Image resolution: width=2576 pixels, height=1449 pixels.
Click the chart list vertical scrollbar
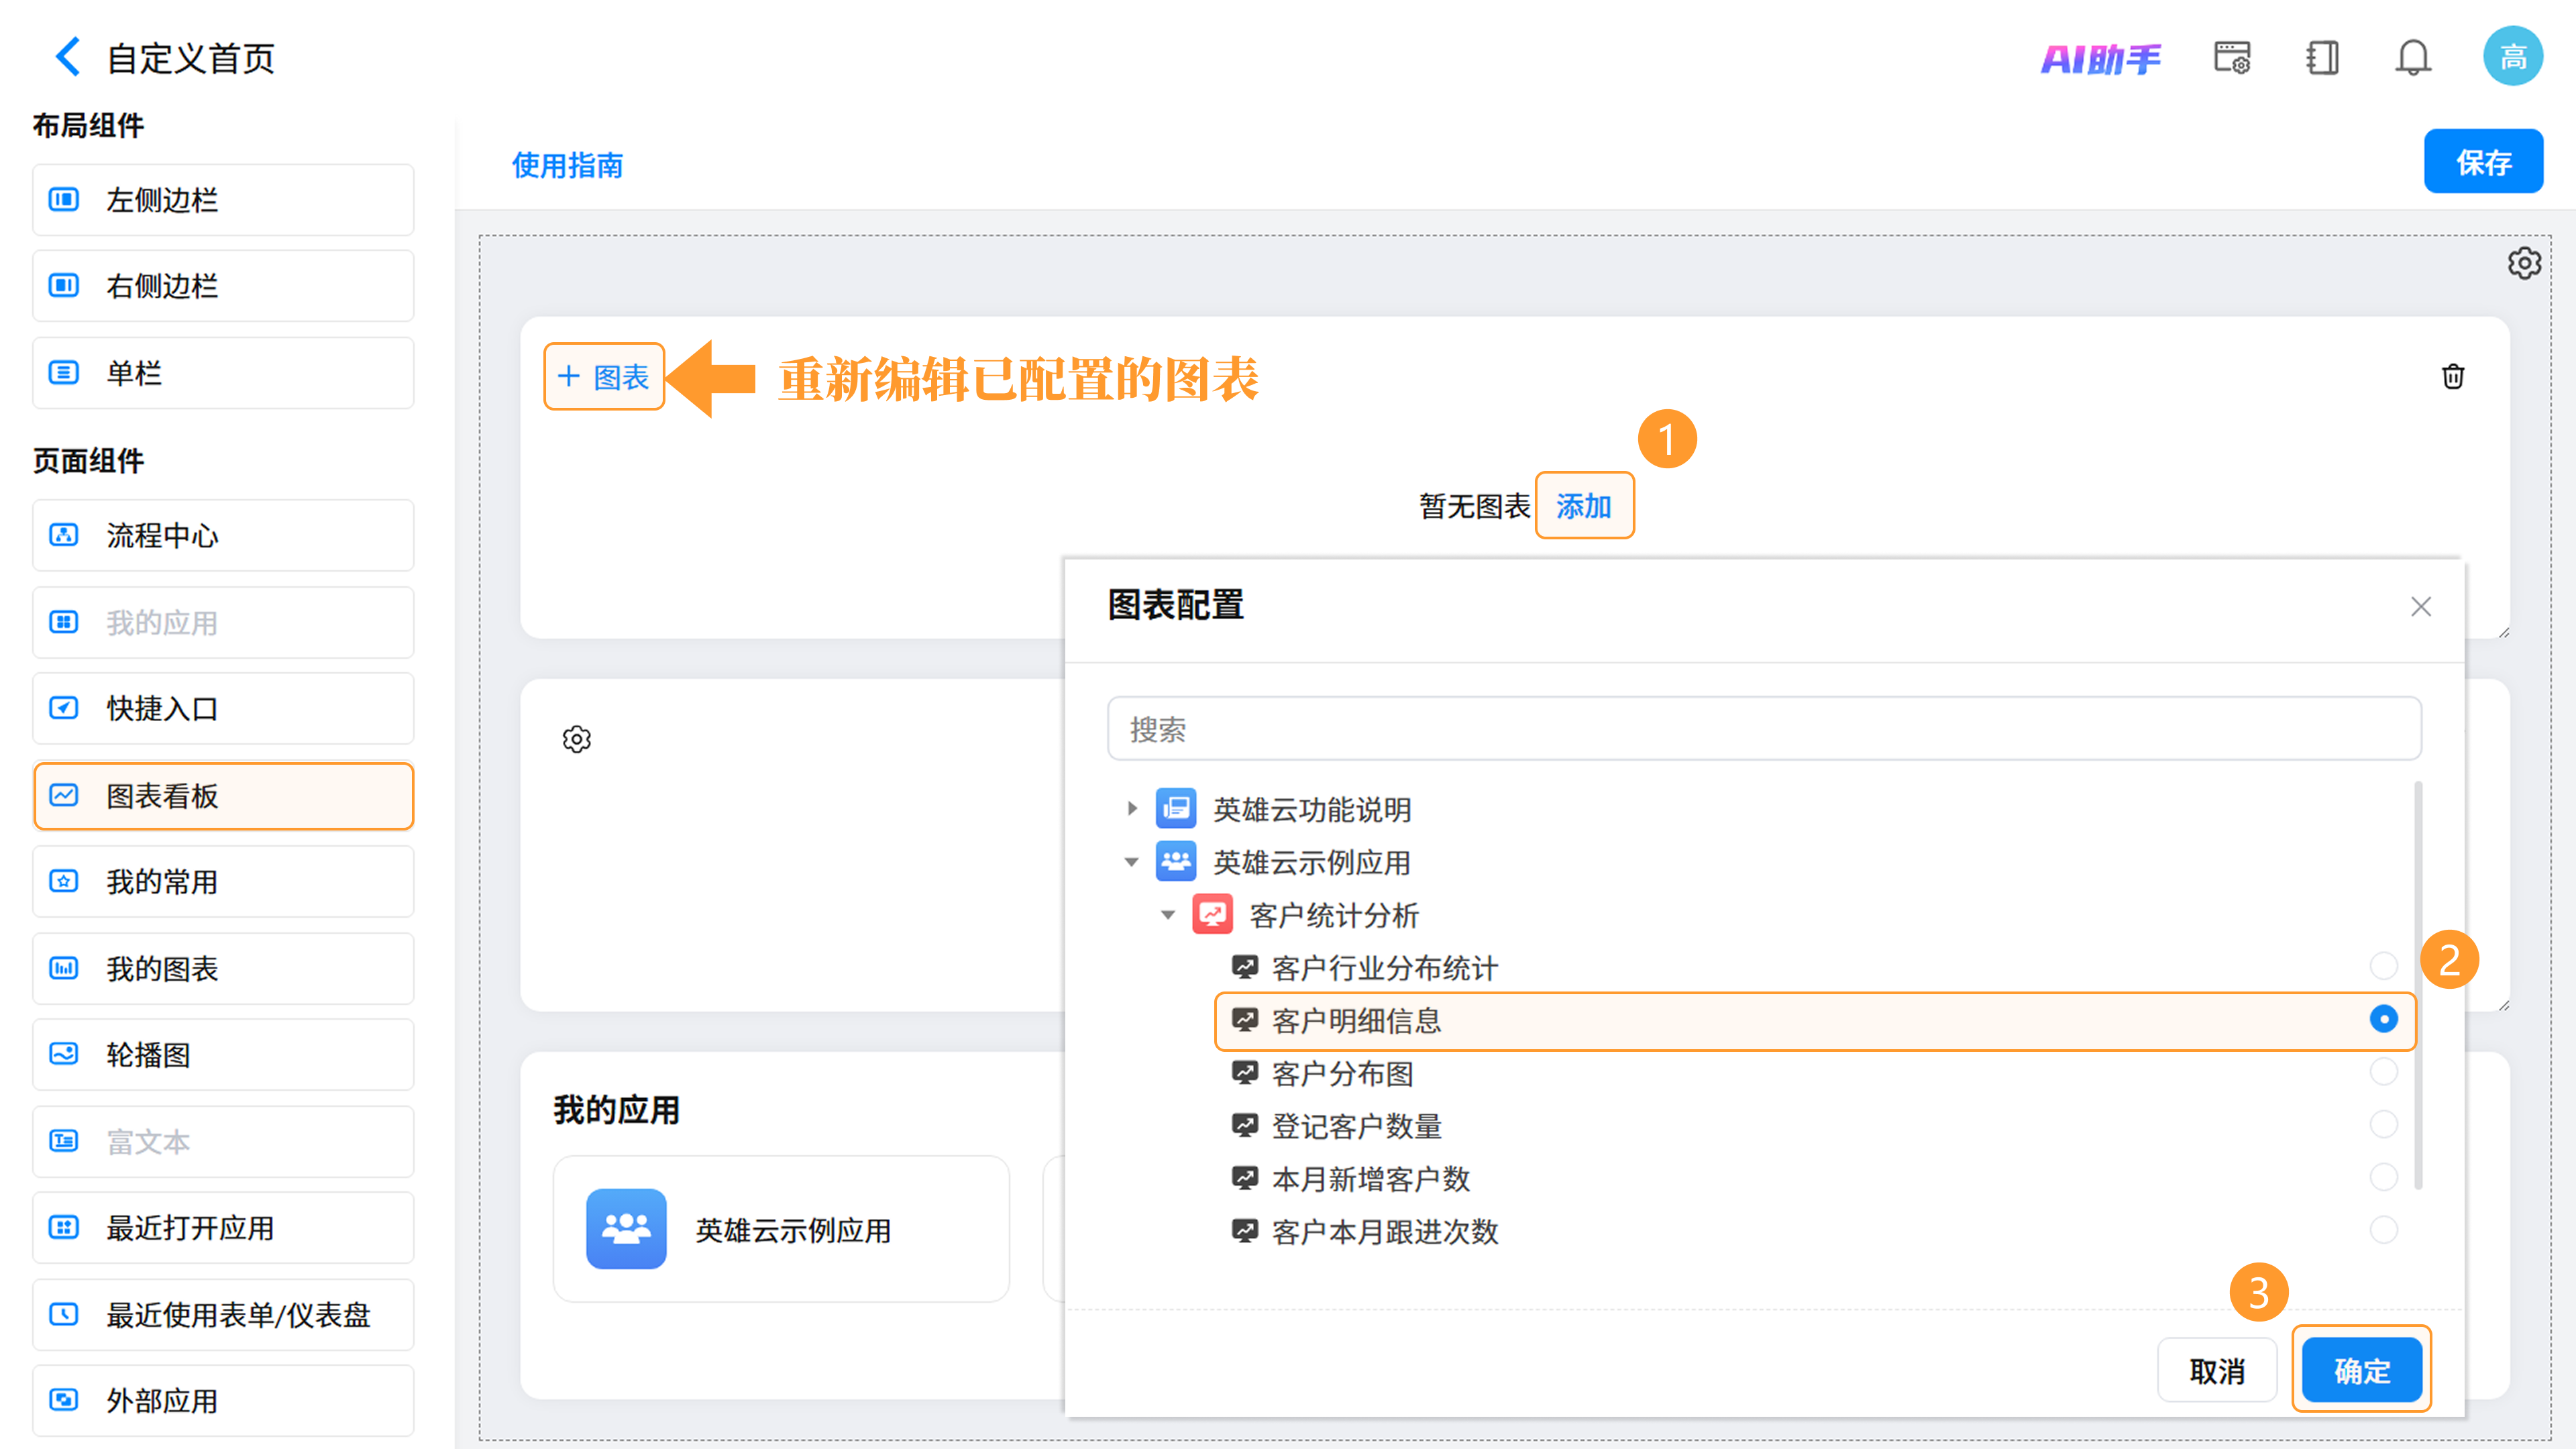[2418, 985]
